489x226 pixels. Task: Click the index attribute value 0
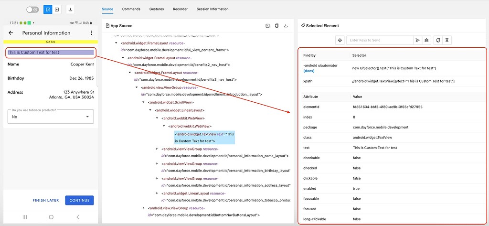[354, 117]
